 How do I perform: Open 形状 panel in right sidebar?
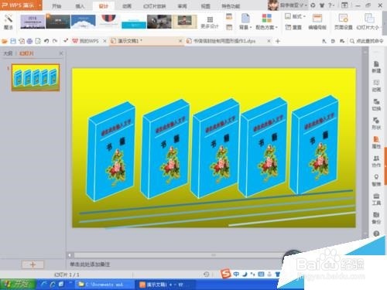(x=376, y=124)
